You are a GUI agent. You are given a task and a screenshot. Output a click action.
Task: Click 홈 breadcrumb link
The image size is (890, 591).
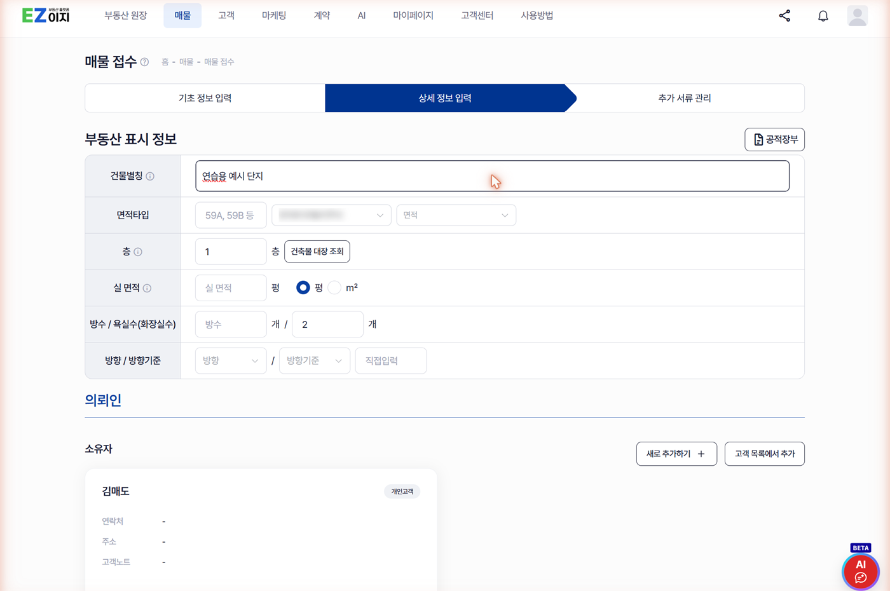(165, 62)
